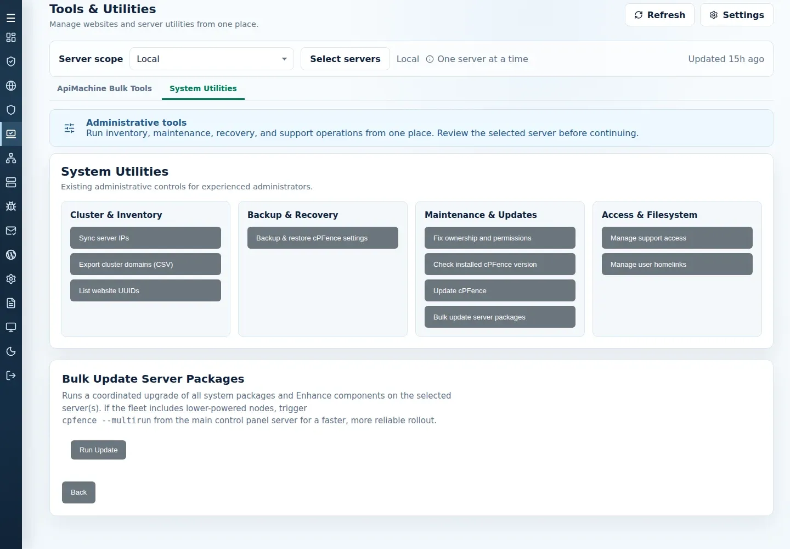Image resolution: width=790 pixels, height=549 pixels.
Task: Open the network hierarchy sidebar icon
Action: click(x=11, y=158)
